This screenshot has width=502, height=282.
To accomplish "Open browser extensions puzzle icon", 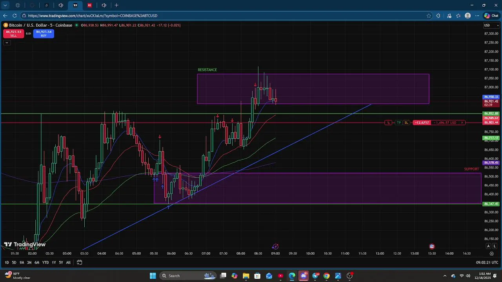I will 438,16.
